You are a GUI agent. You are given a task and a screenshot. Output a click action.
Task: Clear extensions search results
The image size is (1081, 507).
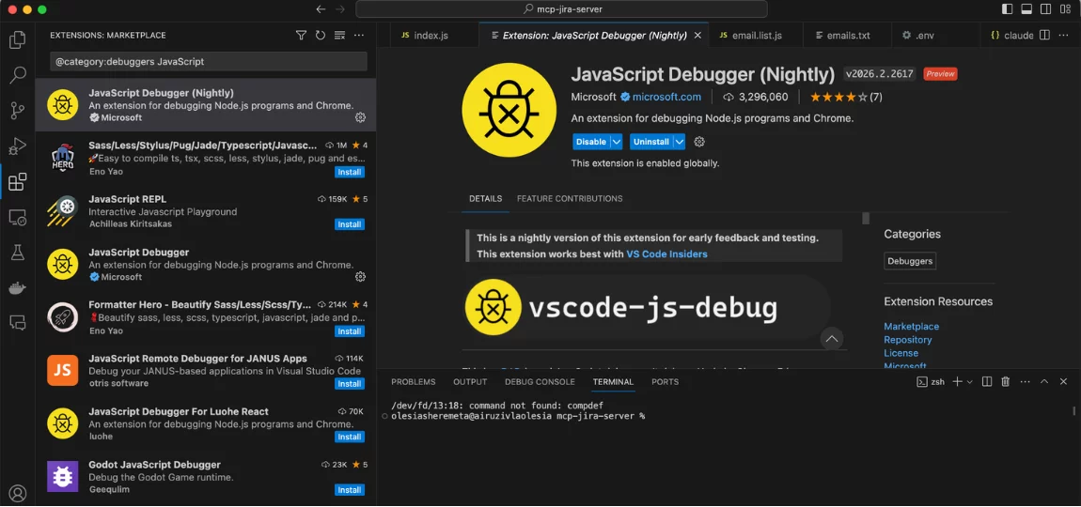339,35
